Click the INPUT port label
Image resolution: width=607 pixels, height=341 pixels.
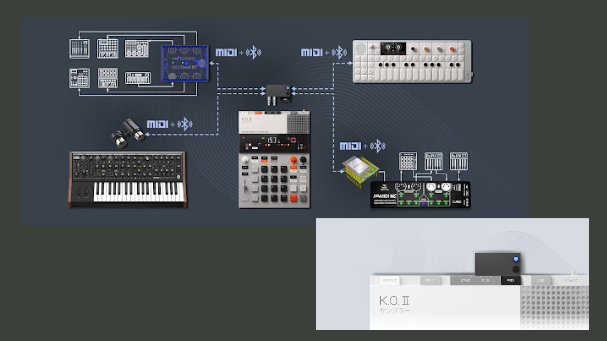[430, 280]
